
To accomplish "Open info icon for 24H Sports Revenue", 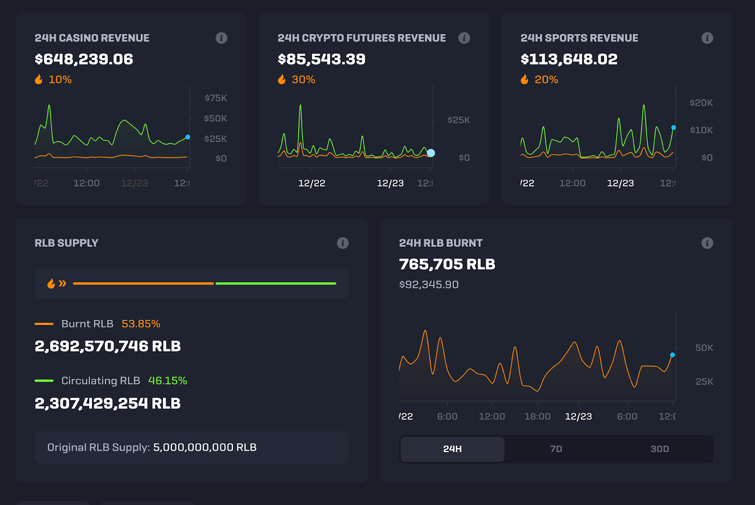I will (x=707, y=38).
